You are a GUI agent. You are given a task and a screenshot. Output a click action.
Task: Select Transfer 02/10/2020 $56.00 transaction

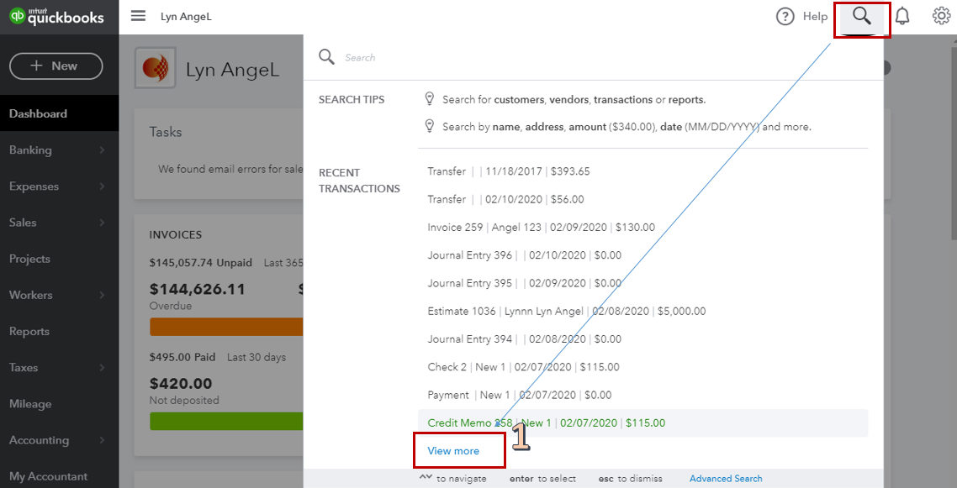point(642,199)
